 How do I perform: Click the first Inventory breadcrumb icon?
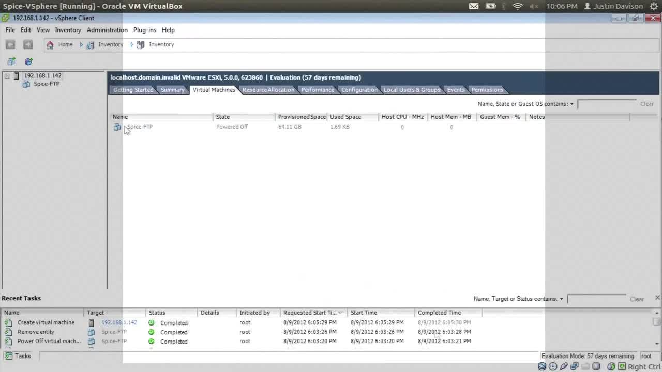tap(90, 45)
